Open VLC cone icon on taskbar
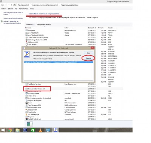 click(40, 130)
